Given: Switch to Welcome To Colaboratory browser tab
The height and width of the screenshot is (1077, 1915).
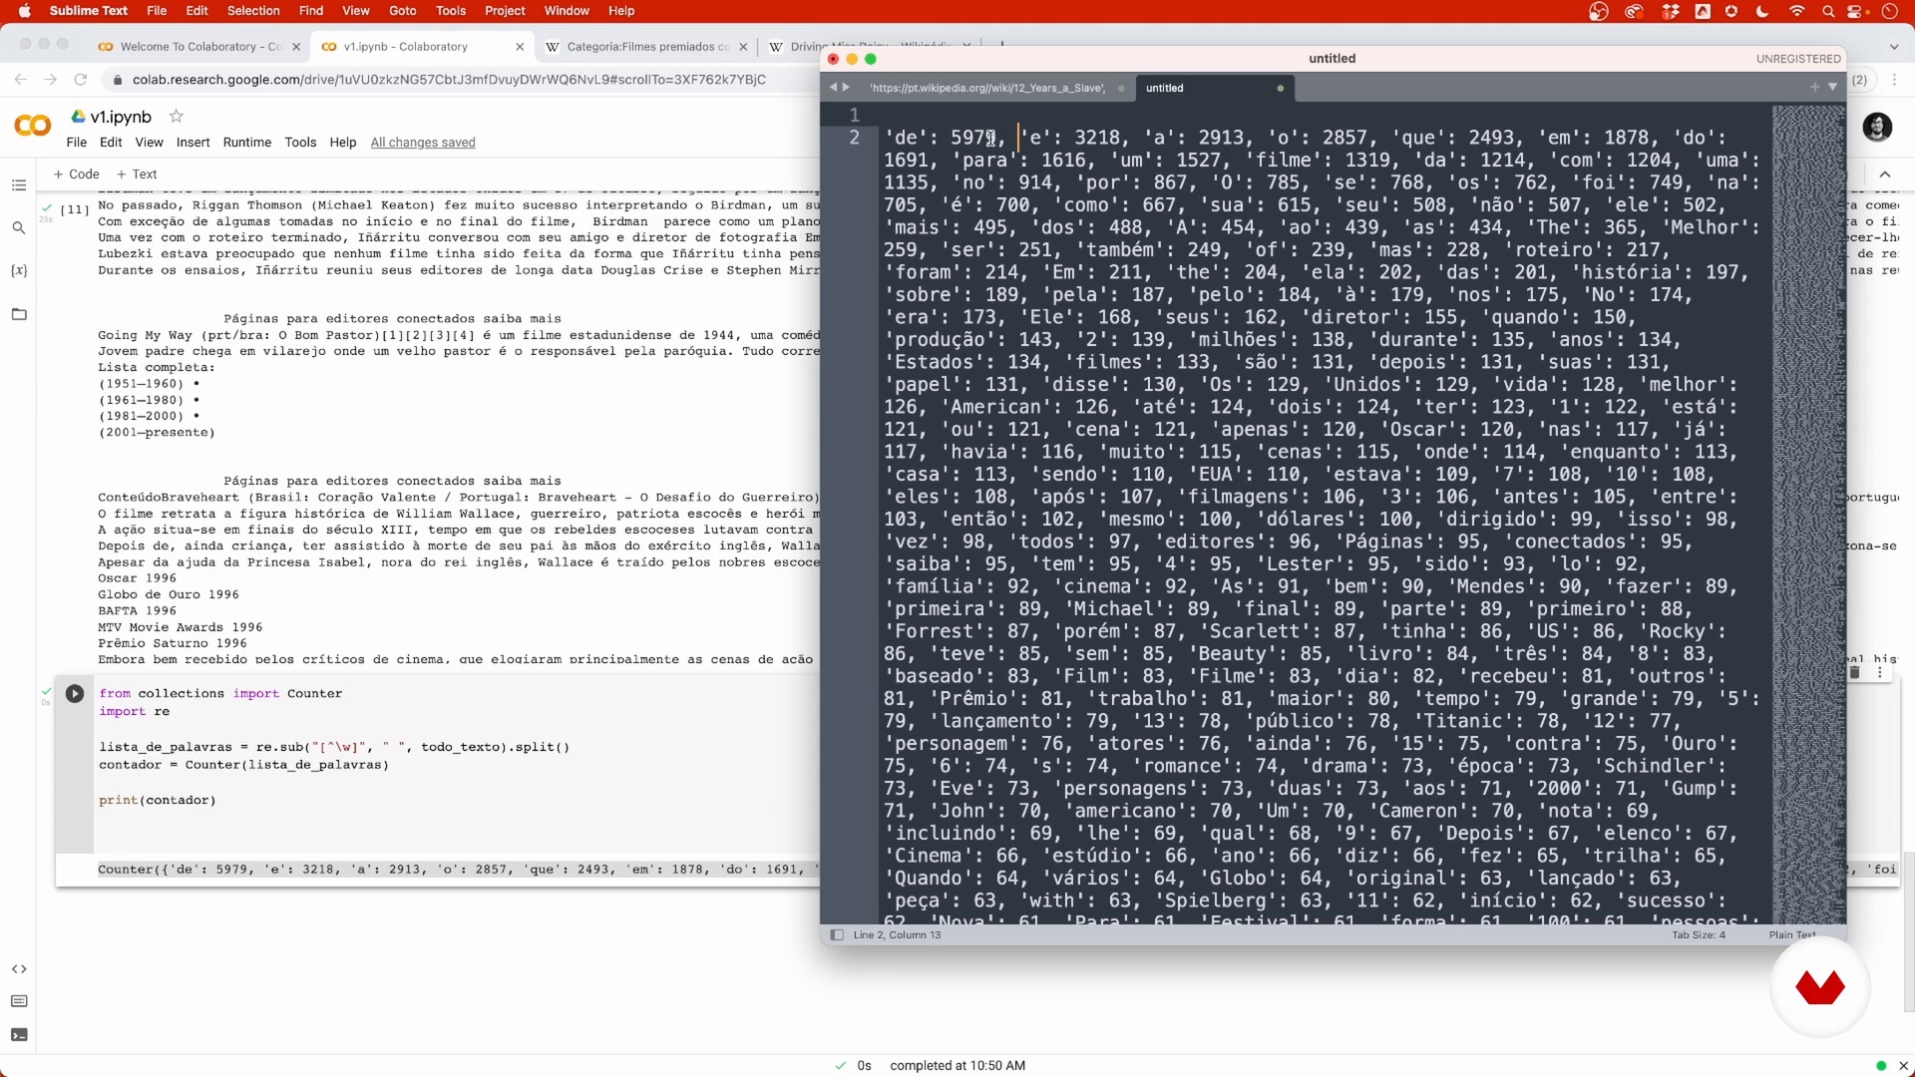Looking at the screenshot, I should pyautogui.click(x=199, y=46).
